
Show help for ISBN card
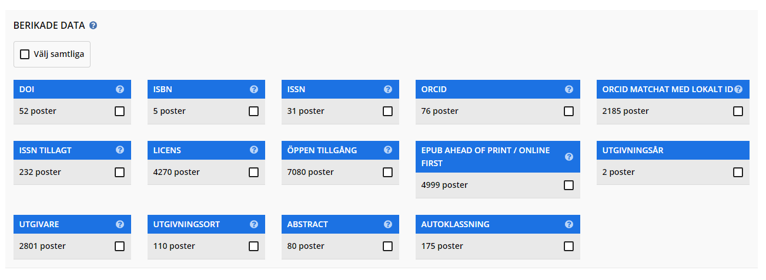tap(254, 89)
